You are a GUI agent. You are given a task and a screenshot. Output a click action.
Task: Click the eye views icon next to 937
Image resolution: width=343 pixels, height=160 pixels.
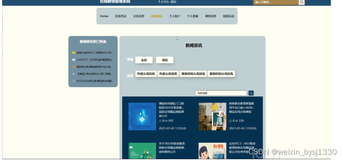pyautogui.click(x=166, y=121)
